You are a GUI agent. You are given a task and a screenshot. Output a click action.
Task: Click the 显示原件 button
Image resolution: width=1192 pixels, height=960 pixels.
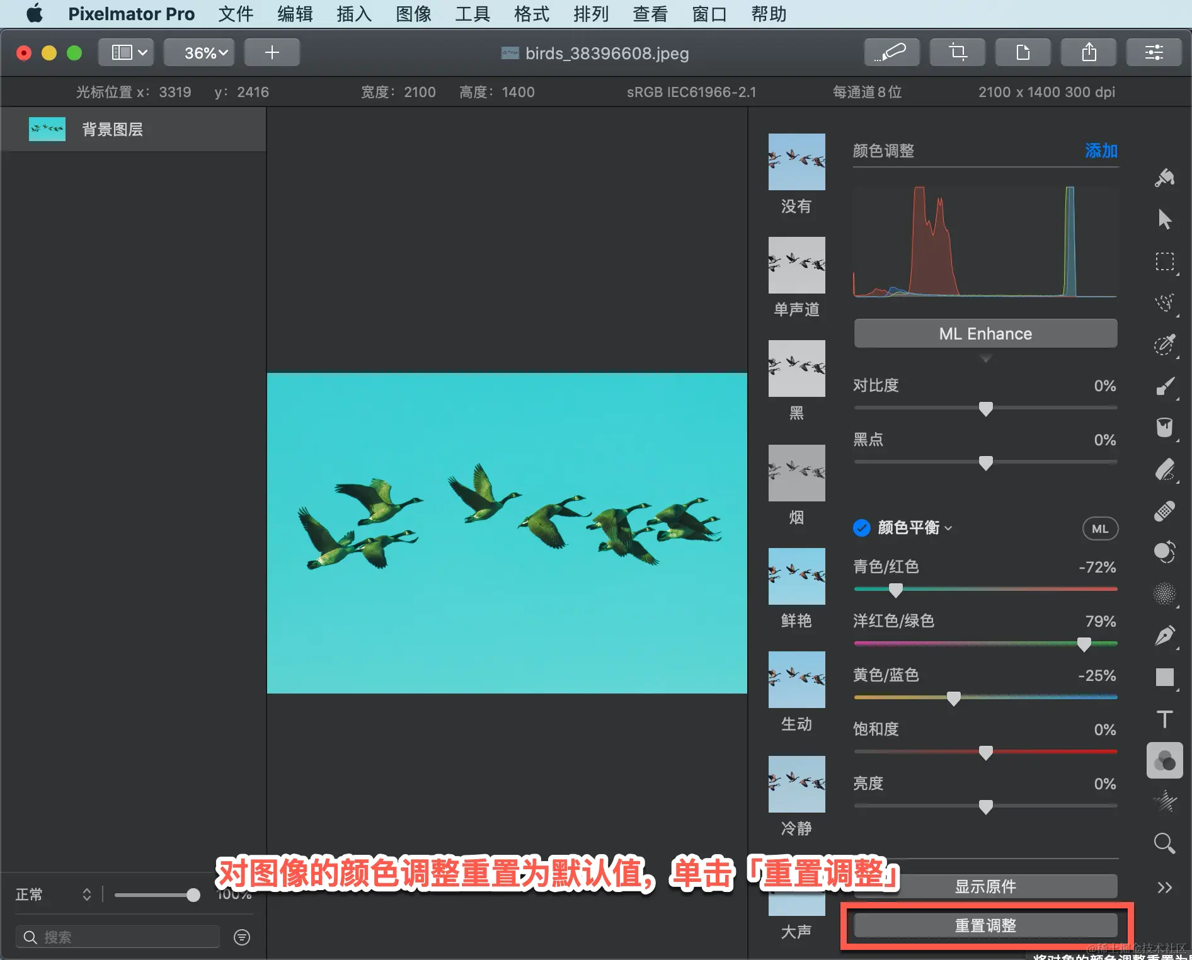click(x=986, y=886)
